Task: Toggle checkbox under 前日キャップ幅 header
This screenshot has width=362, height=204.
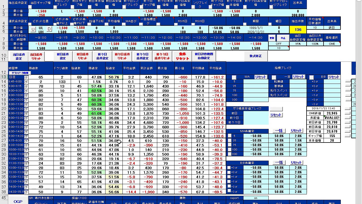Action: coord(72,7)
